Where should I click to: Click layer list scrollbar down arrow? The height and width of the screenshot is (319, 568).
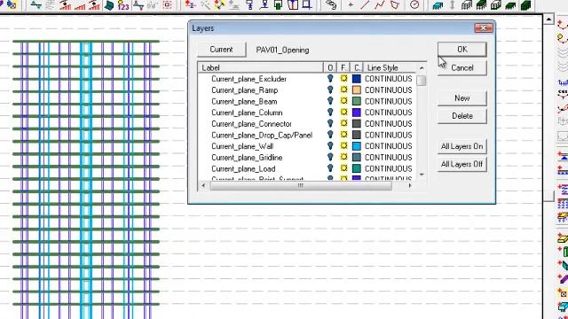click(x=422, y=175)
